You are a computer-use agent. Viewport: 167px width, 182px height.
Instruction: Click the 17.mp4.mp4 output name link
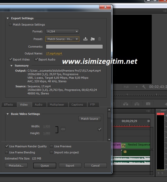[54, 53]
